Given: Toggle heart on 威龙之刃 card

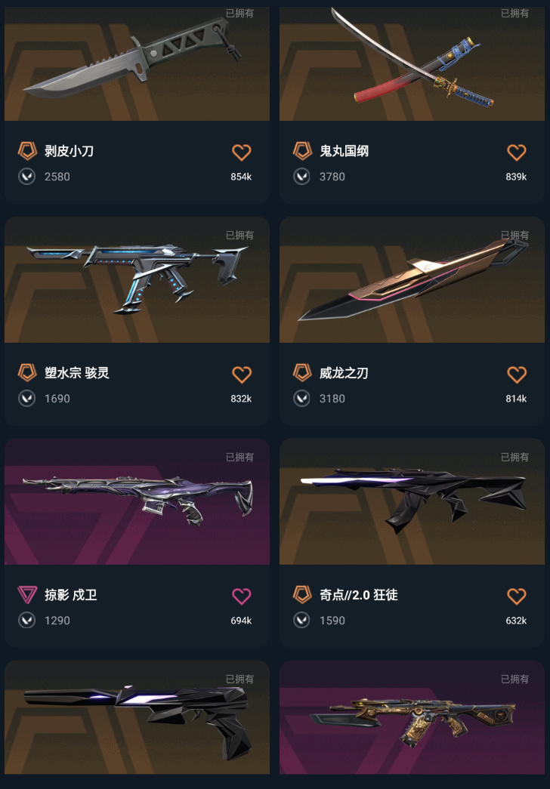Looking at the screenshot, I should coord(516,374).
